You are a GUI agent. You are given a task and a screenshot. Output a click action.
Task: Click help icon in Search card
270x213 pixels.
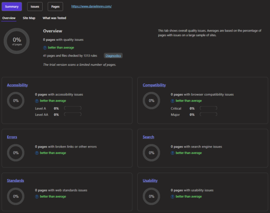172,153
